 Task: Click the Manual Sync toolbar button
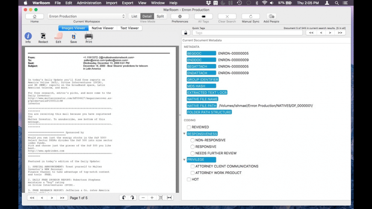tap(250, 16)
